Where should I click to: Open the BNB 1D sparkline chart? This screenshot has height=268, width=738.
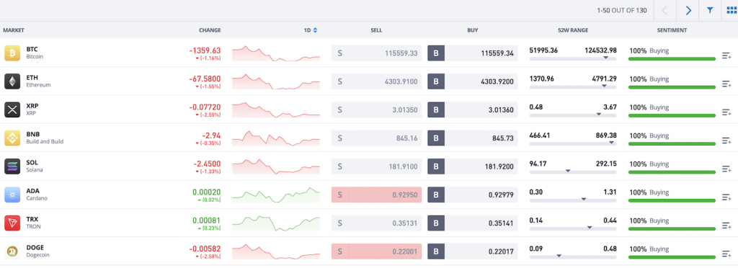(276, 138)
